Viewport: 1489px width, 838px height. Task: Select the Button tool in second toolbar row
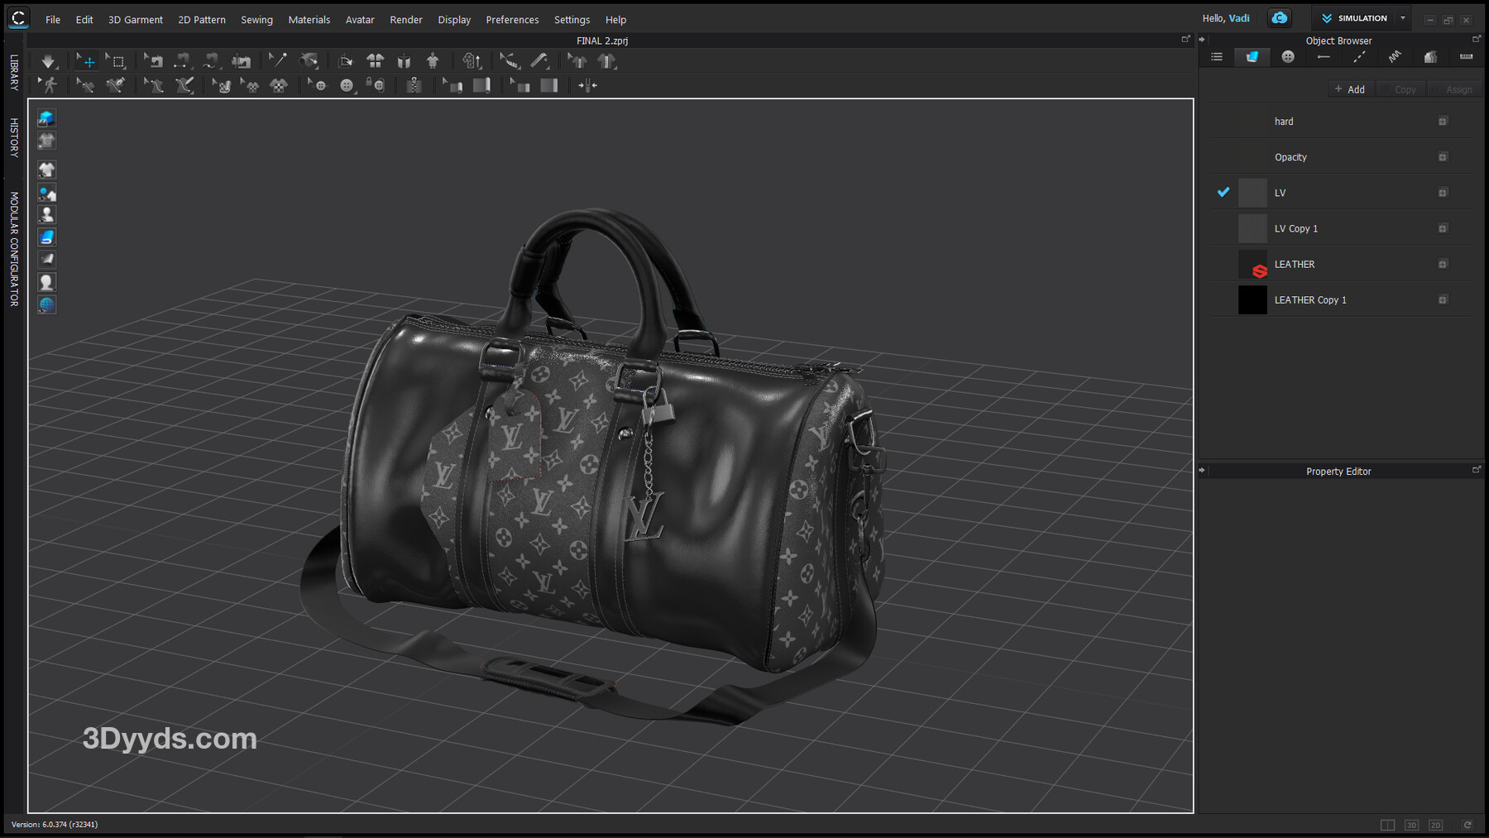[x=347, y=85]
